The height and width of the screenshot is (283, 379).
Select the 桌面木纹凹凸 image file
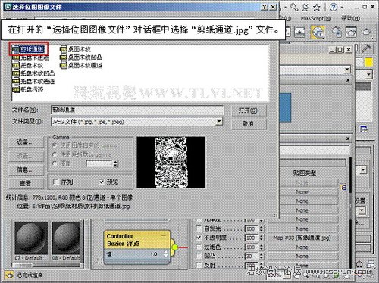click(81, 58)
